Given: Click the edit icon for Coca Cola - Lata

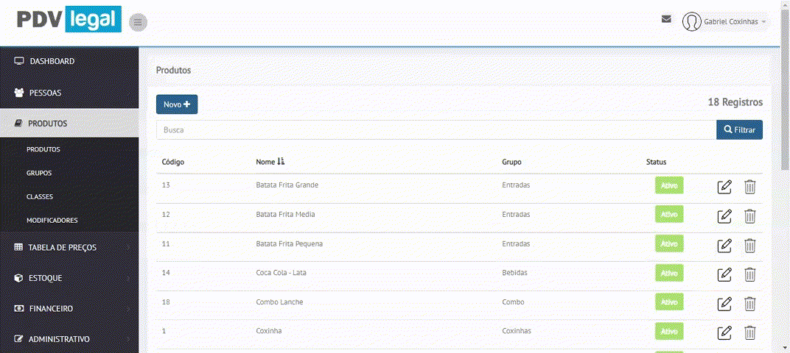Looking at the screenshot, I should click(724, 274).
